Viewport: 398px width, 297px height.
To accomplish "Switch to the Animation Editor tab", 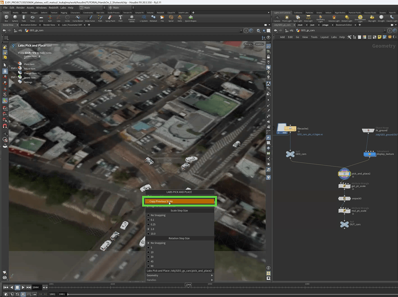I will [x=29, y=25].
